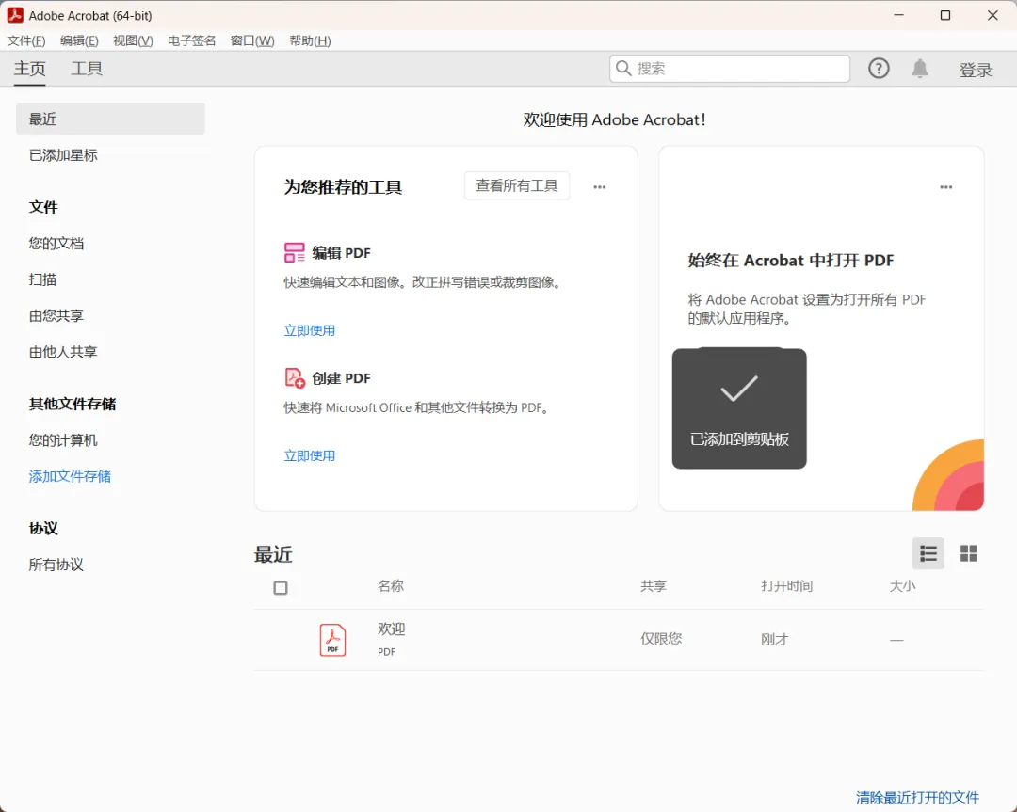Open 由他人共享 in the sidebar
This screenshot has width=1017, height=812.
[x=63, y=352]
